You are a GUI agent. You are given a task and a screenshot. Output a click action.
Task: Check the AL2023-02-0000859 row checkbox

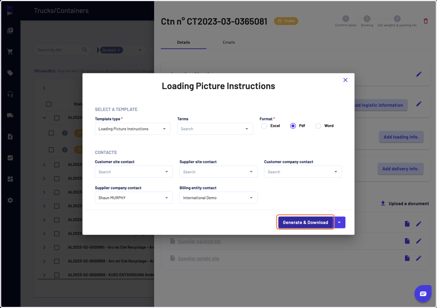[x=57, y=261]
